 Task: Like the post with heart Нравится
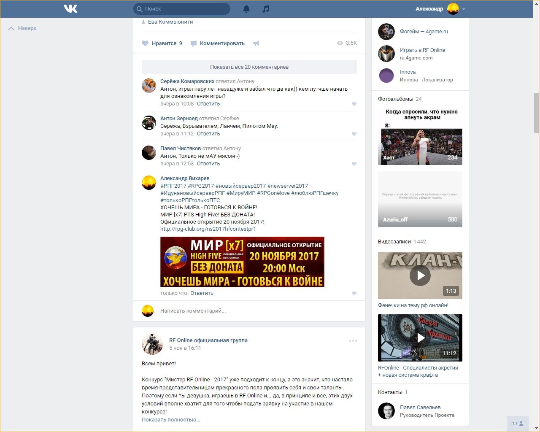[x=162, y=43]
